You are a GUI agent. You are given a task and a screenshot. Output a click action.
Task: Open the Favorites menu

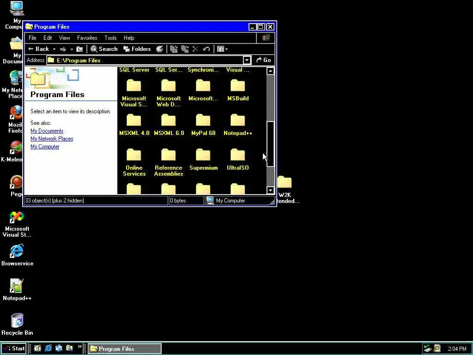(x=87, y=38)
